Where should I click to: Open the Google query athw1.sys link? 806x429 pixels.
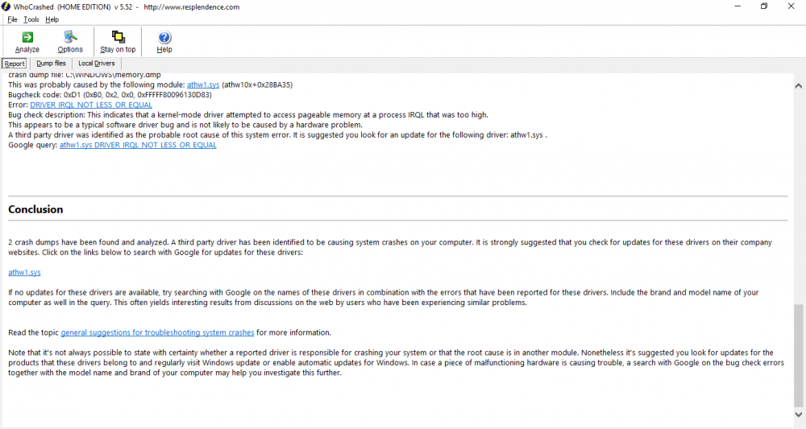138,146
